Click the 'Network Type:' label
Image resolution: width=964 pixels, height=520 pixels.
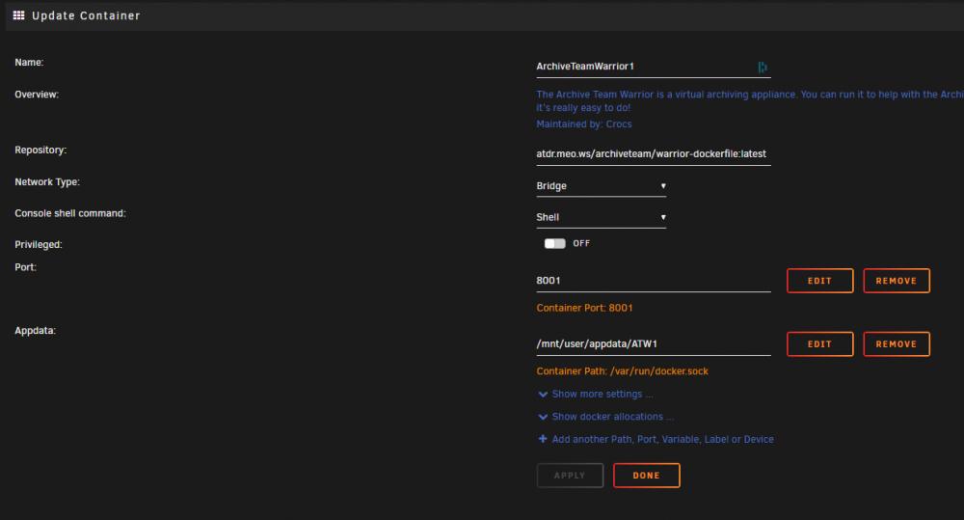tap(47, 182)
